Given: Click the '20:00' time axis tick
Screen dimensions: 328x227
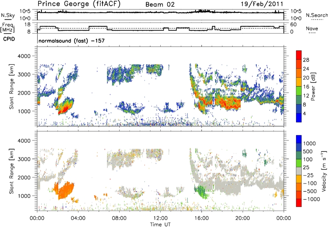Looking at the screenshot, I should coord(242,218).
